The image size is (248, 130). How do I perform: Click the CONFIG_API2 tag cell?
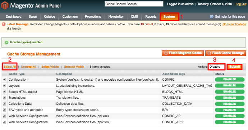click(x=173, y=122)
